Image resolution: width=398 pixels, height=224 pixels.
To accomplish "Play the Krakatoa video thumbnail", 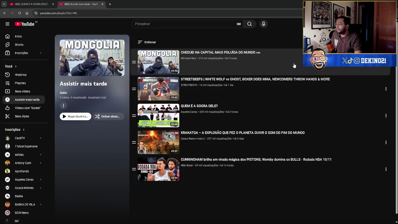I will (158, 142).
